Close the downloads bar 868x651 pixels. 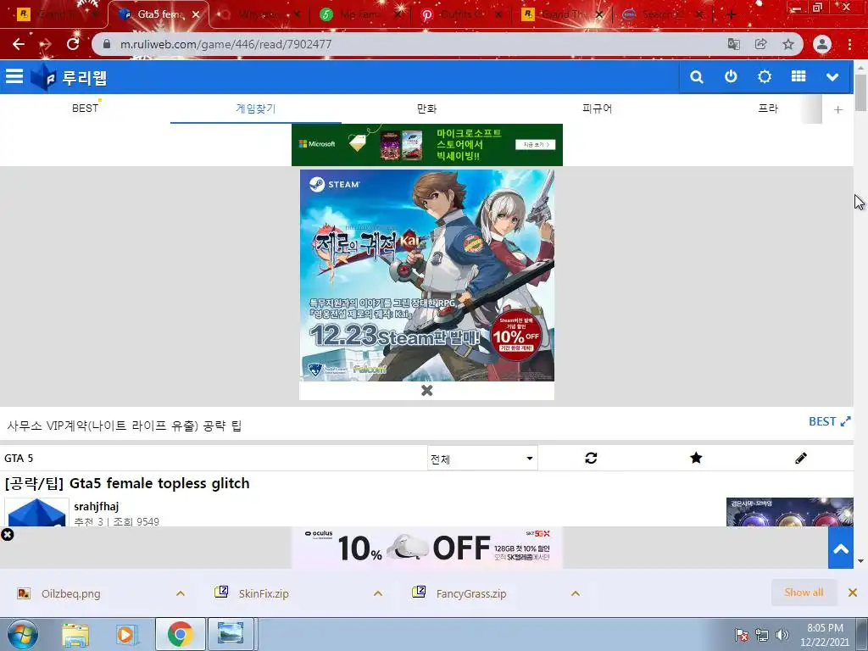pos(853,593)
